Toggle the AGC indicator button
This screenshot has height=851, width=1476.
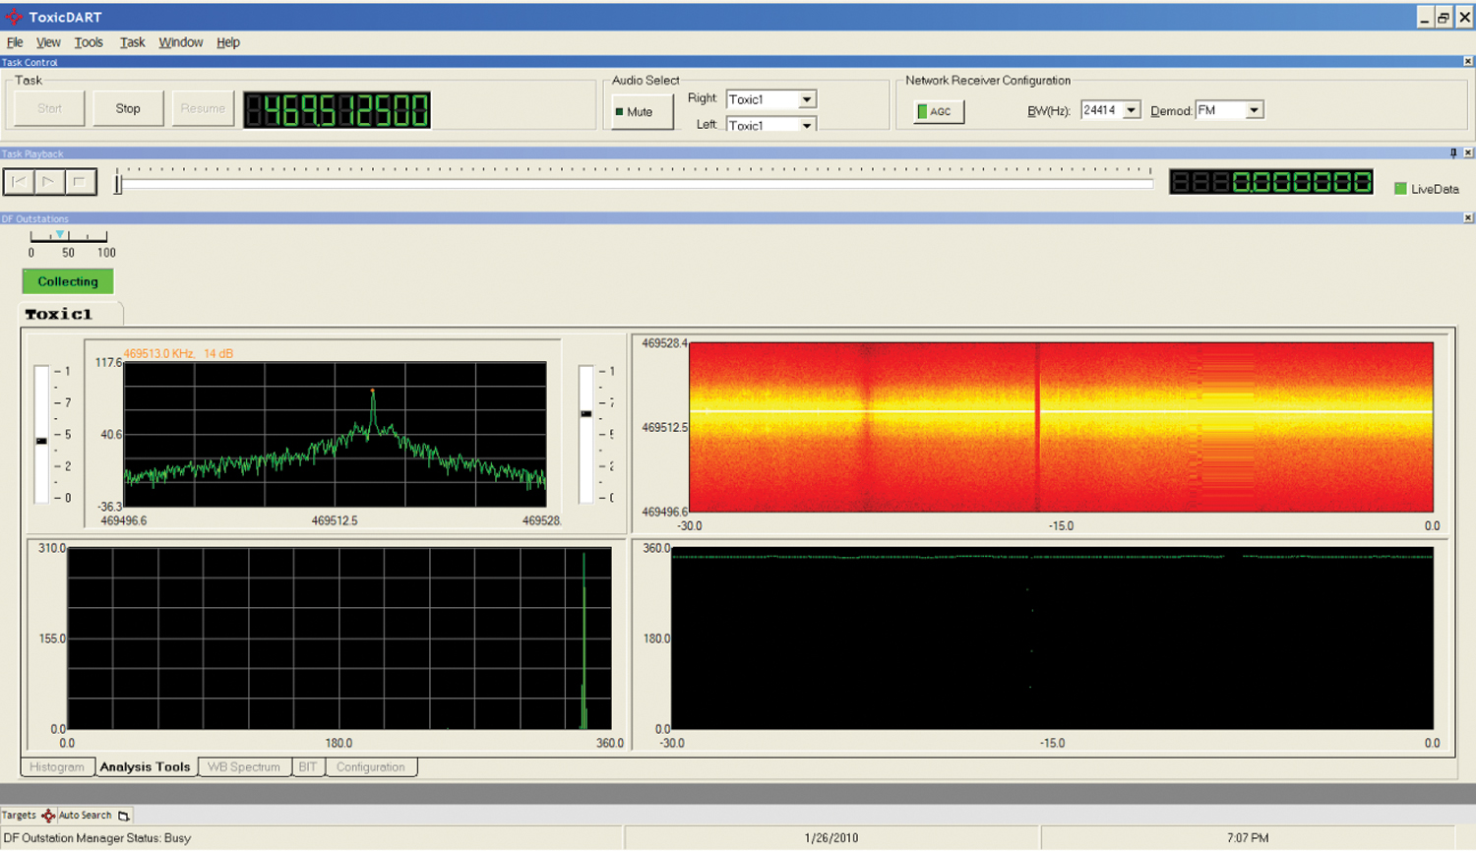tap(938, 112)
